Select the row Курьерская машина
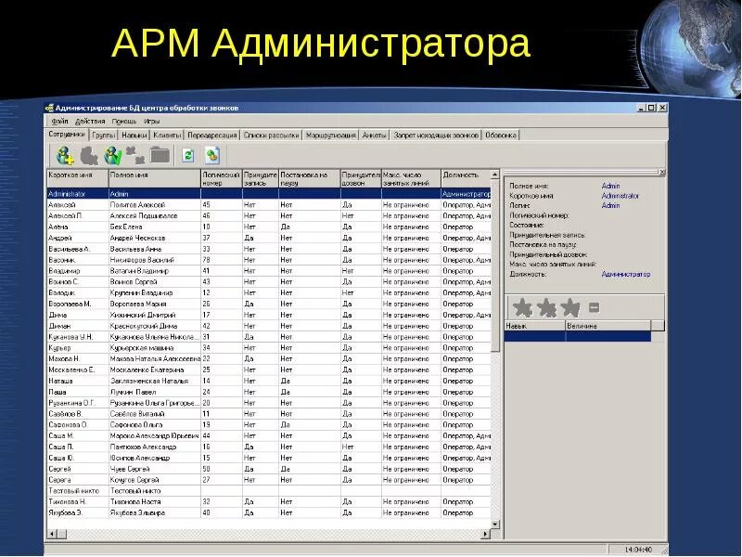The height and width of the screenshot is (557, 742). (268, 347)
